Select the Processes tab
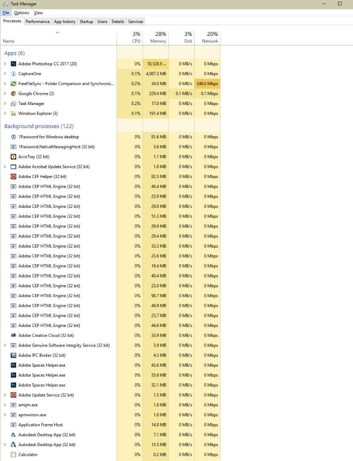Viewport: 353px width, 461px height. click(12, 21)
